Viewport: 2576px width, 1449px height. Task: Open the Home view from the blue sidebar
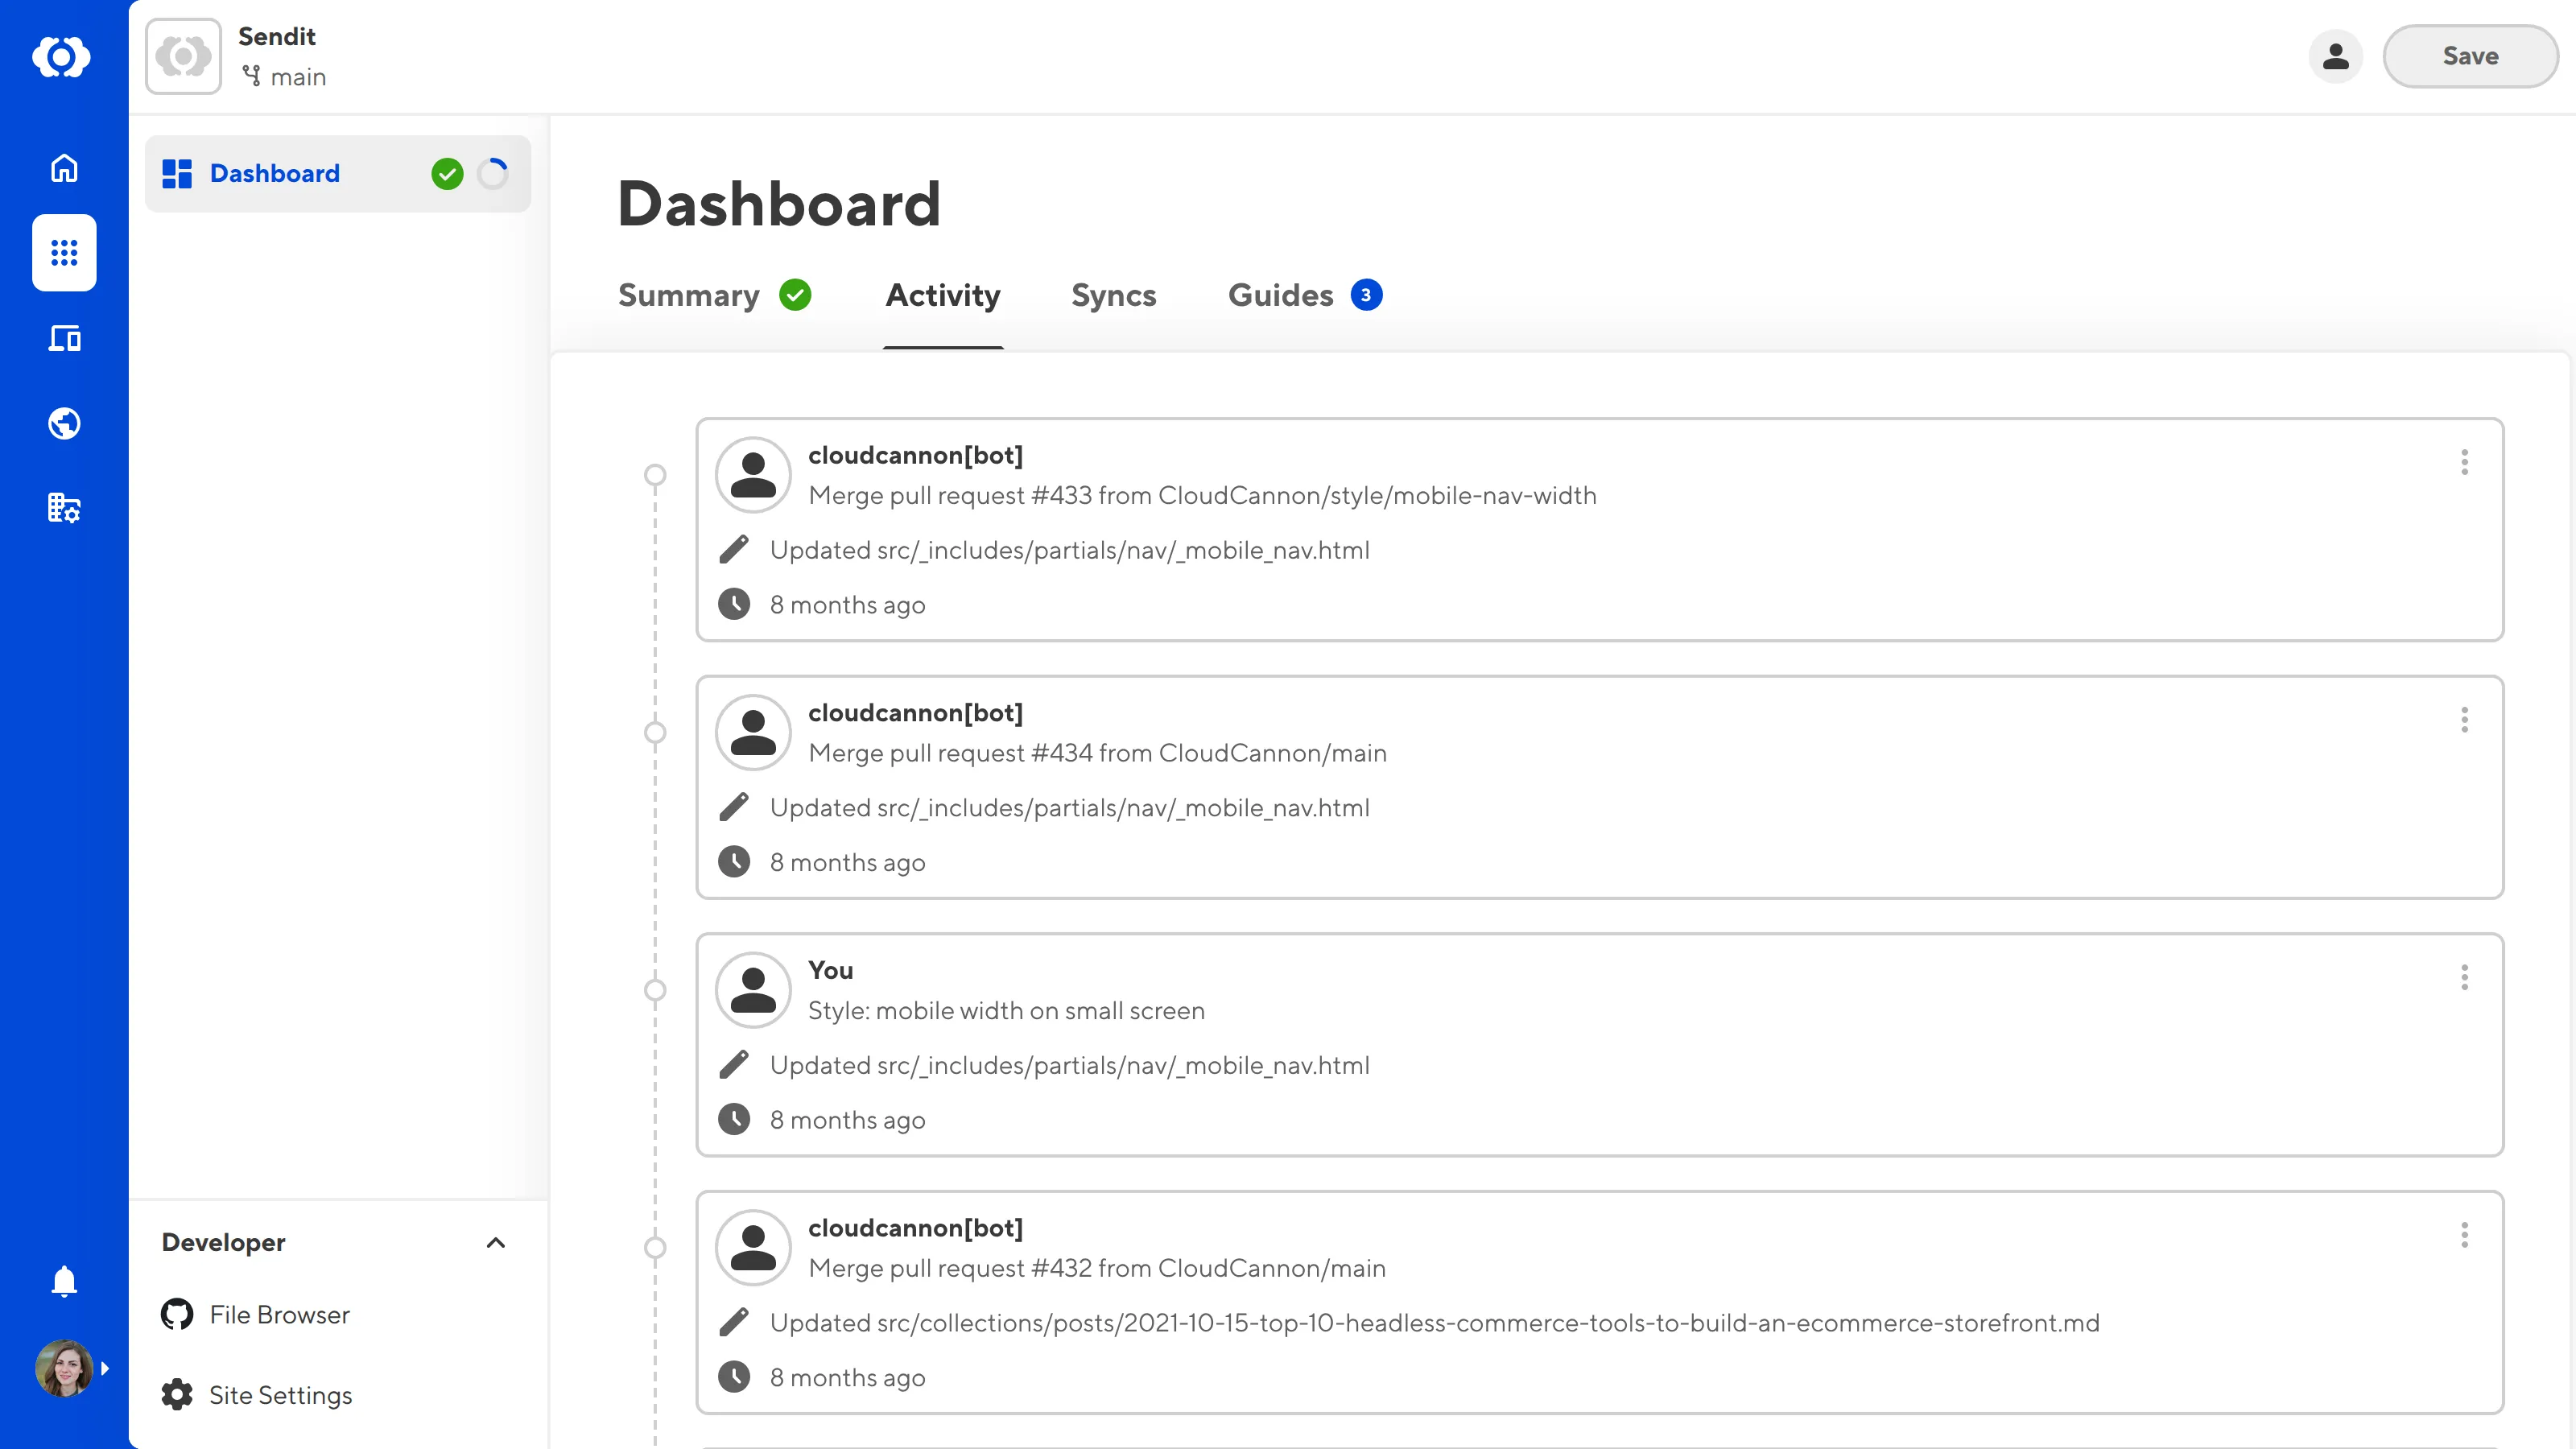pos(63,168)
